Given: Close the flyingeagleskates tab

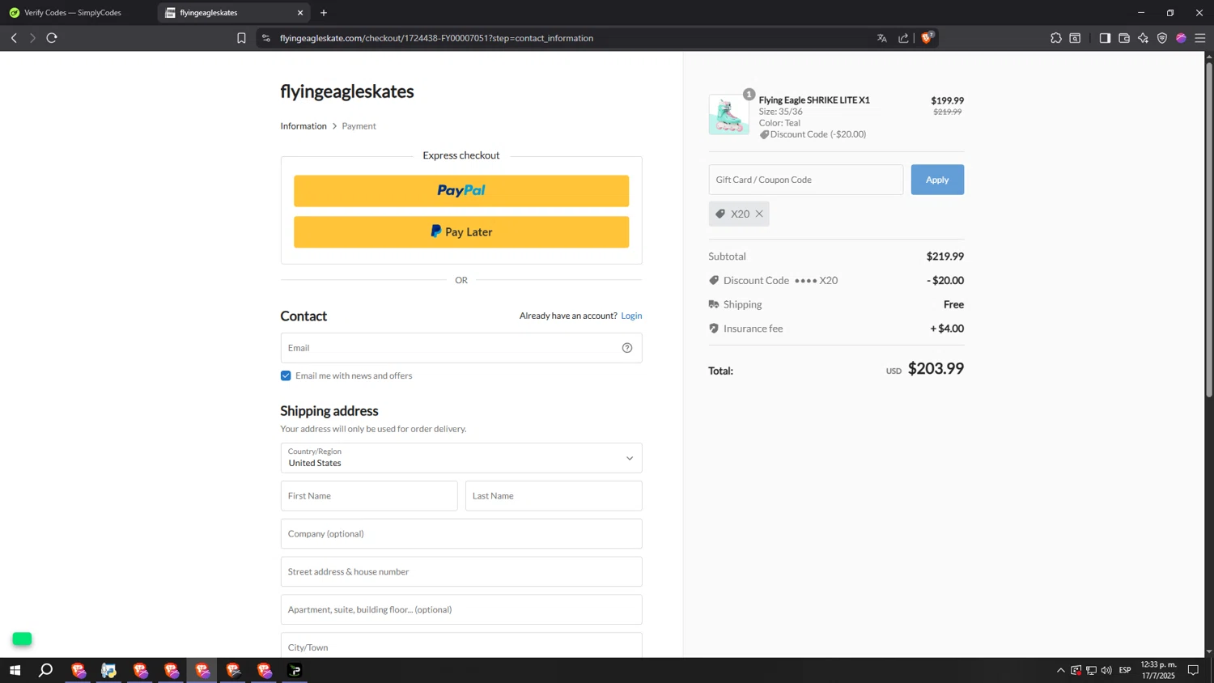Looking at the screenshot, I should point(300,13).
